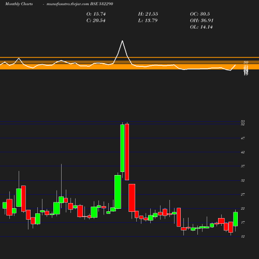Click the white indicator line's highest spike
The image size is (259, 259).
(x=122, y=41)
